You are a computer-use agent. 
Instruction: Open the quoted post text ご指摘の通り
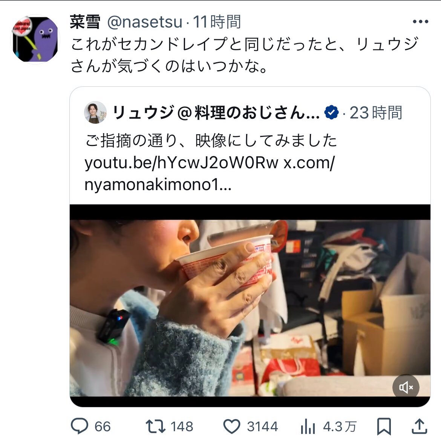pyautogui.click(x=211, y=140)
